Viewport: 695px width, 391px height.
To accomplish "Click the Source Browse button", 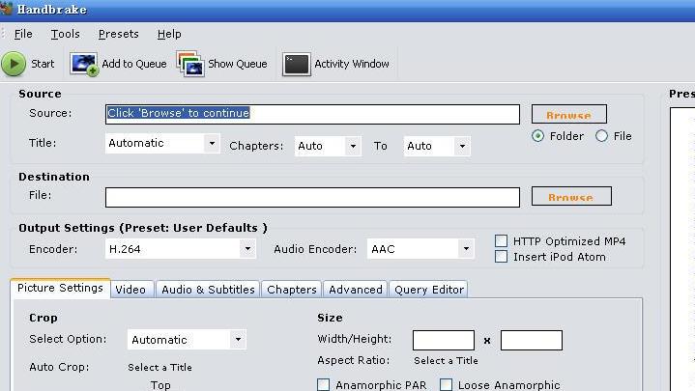I will click(x=569, y=114).
